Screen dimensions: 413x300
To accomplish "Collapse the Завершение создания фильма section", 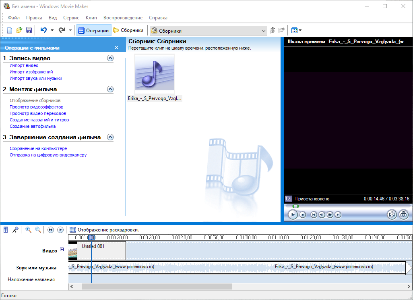I will [110, 137].
